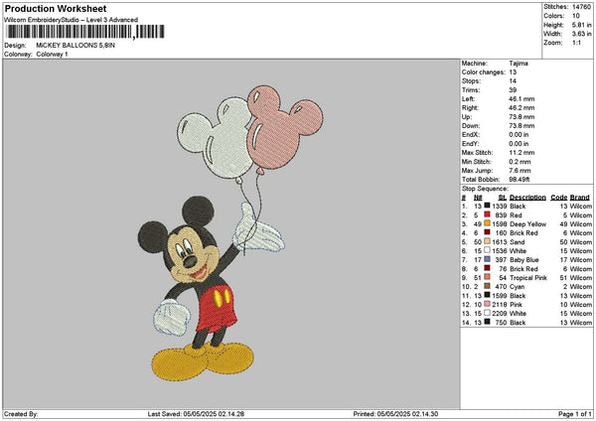Select the "Wilcom EmbroideryStudio – Level 3 Advanced" line
The height and width of the screenshot is (421, 596).
click(x=72, y=20)
